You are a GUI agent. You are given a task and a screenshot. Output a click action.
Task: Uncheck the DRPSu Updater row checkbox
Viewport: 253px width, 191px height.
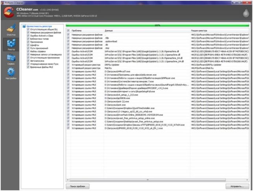pyautogui.click(x=68, y=65)
